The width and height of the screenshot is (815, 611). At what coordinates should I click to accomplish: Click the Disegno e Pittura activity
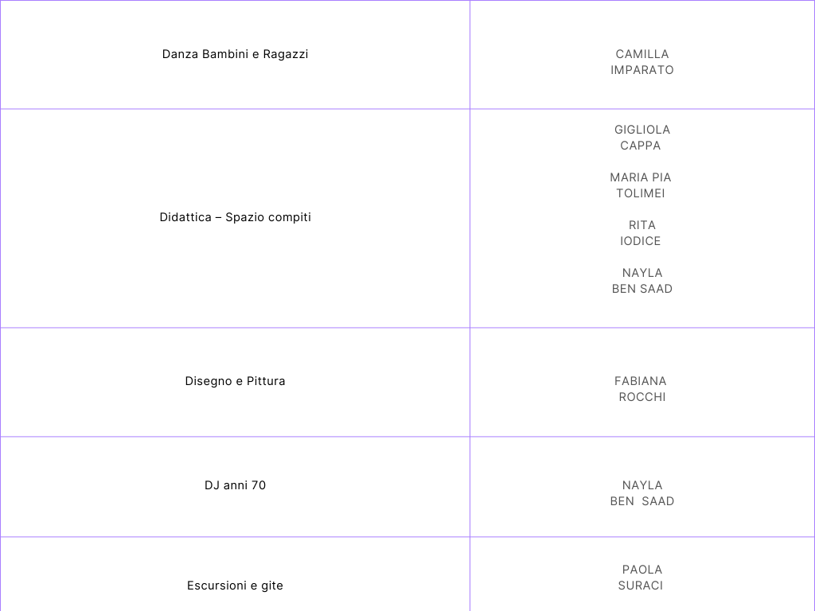pyautogui.click(x=235, y=381)
